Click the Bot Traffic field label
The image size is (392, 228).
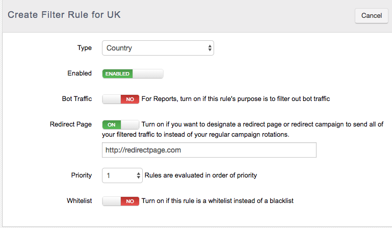point(77,99)
